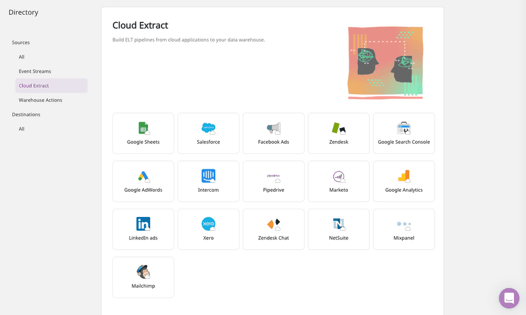Click the Facebook Ads megaphone icon
526x315 pixels.
tap(273, 128)
